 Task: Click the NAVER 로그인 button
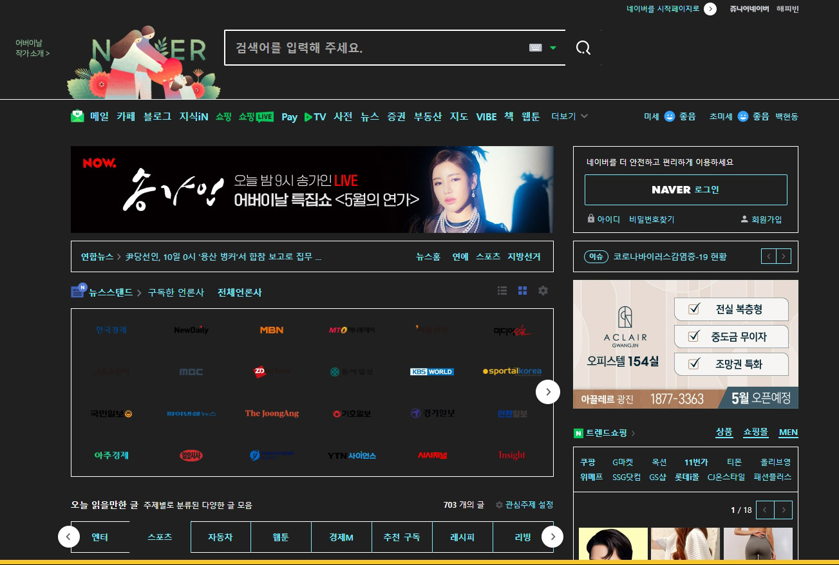point(686,190)
